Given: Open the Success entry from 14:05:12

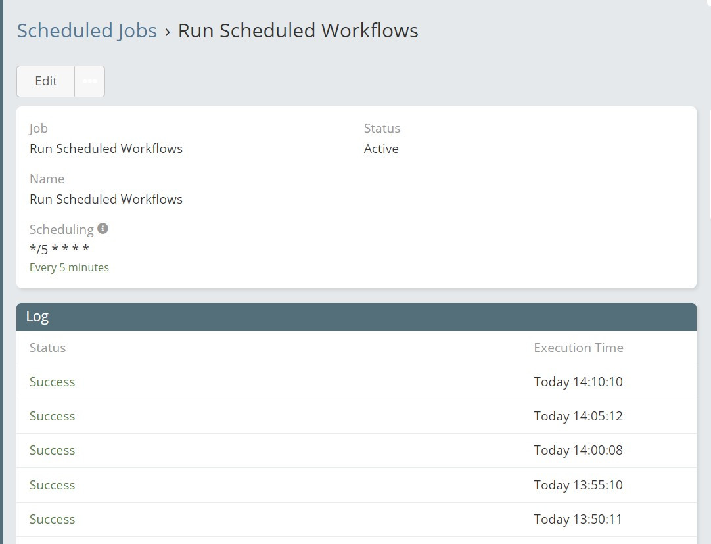Looking at the screenshot, I should [52, 416].
